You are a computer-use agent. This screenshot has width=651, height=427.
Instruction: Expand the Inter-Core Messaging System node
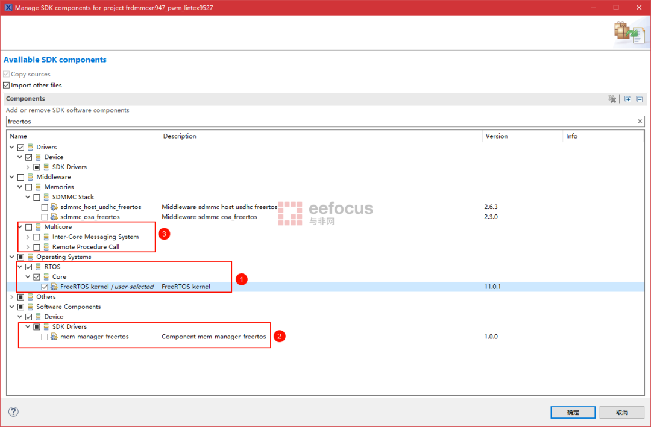28,237
